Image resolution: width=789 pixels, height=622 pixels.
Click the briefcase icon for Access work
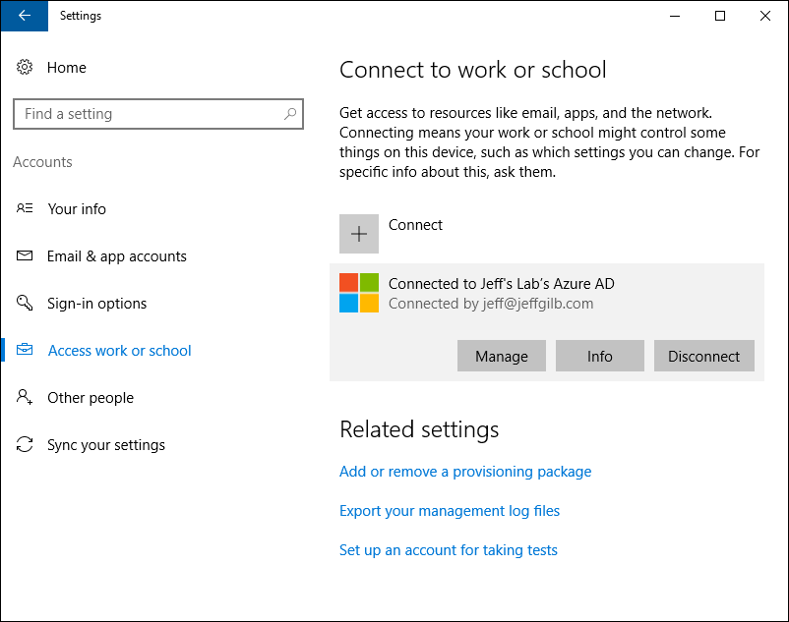25,350
